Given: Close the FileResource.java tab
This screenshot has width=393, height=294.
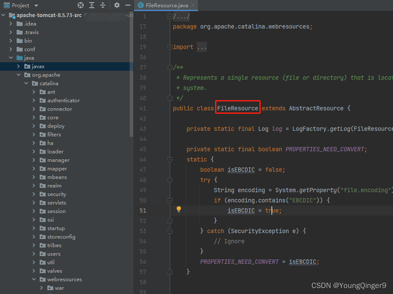Looking at the screenshot, I should [193, 5].
